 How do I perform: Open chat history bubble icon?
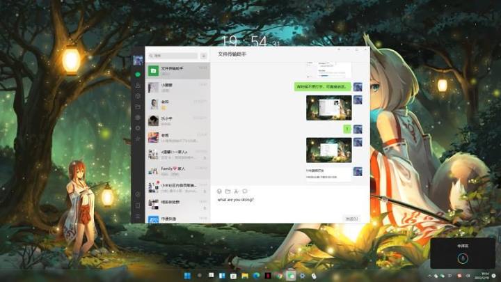(x=245, y=191)
